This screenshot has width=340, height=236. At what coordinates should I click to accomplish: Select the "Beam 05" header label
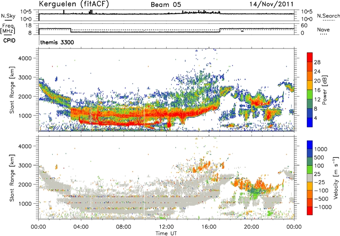coord(166,5)
